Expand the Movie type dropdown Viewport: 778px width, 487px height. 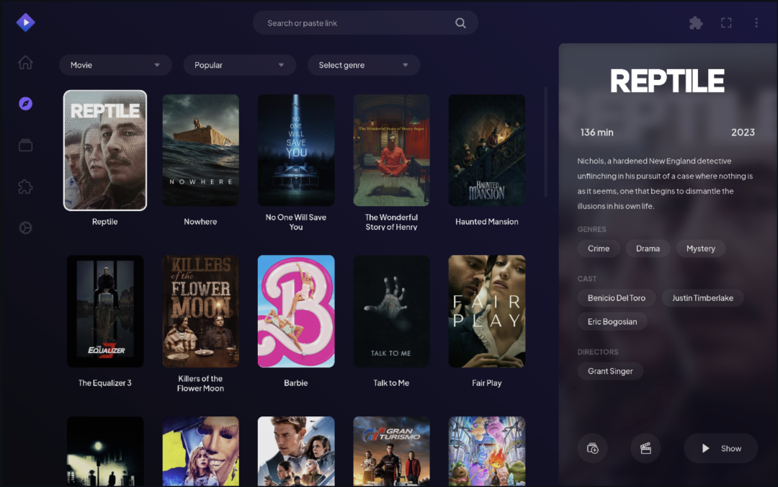click(115, 65)
